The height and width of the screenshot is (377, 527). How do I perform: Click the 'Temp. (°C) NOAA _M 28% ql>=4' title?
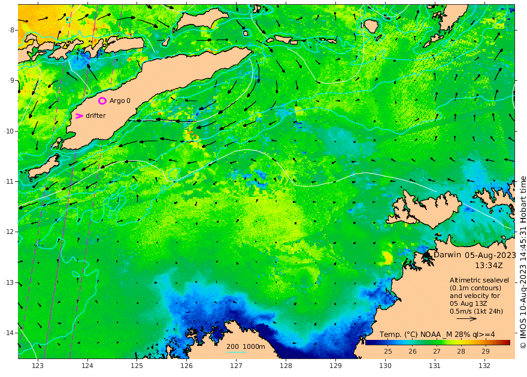[x=437, y=335]
